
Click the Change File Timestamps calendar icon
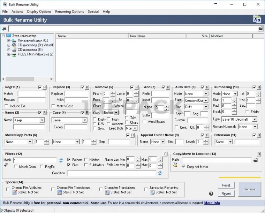60,192
